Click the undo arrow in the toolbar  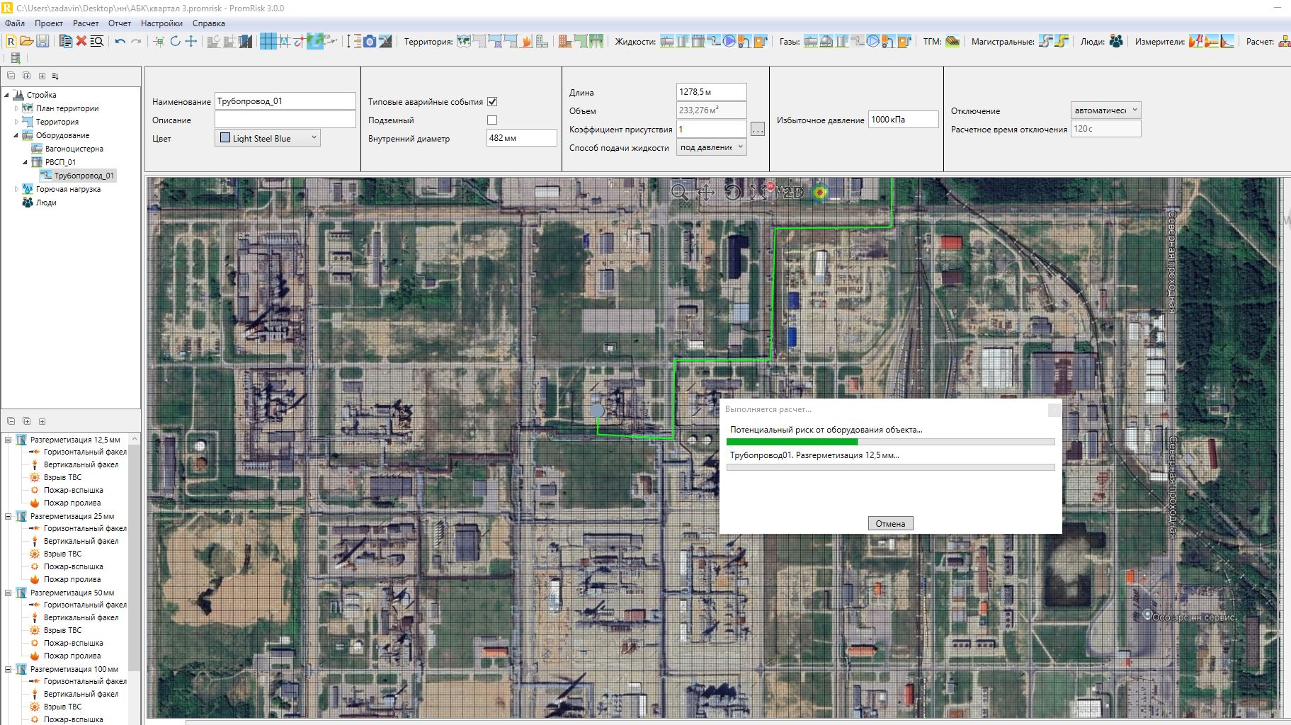120,41
